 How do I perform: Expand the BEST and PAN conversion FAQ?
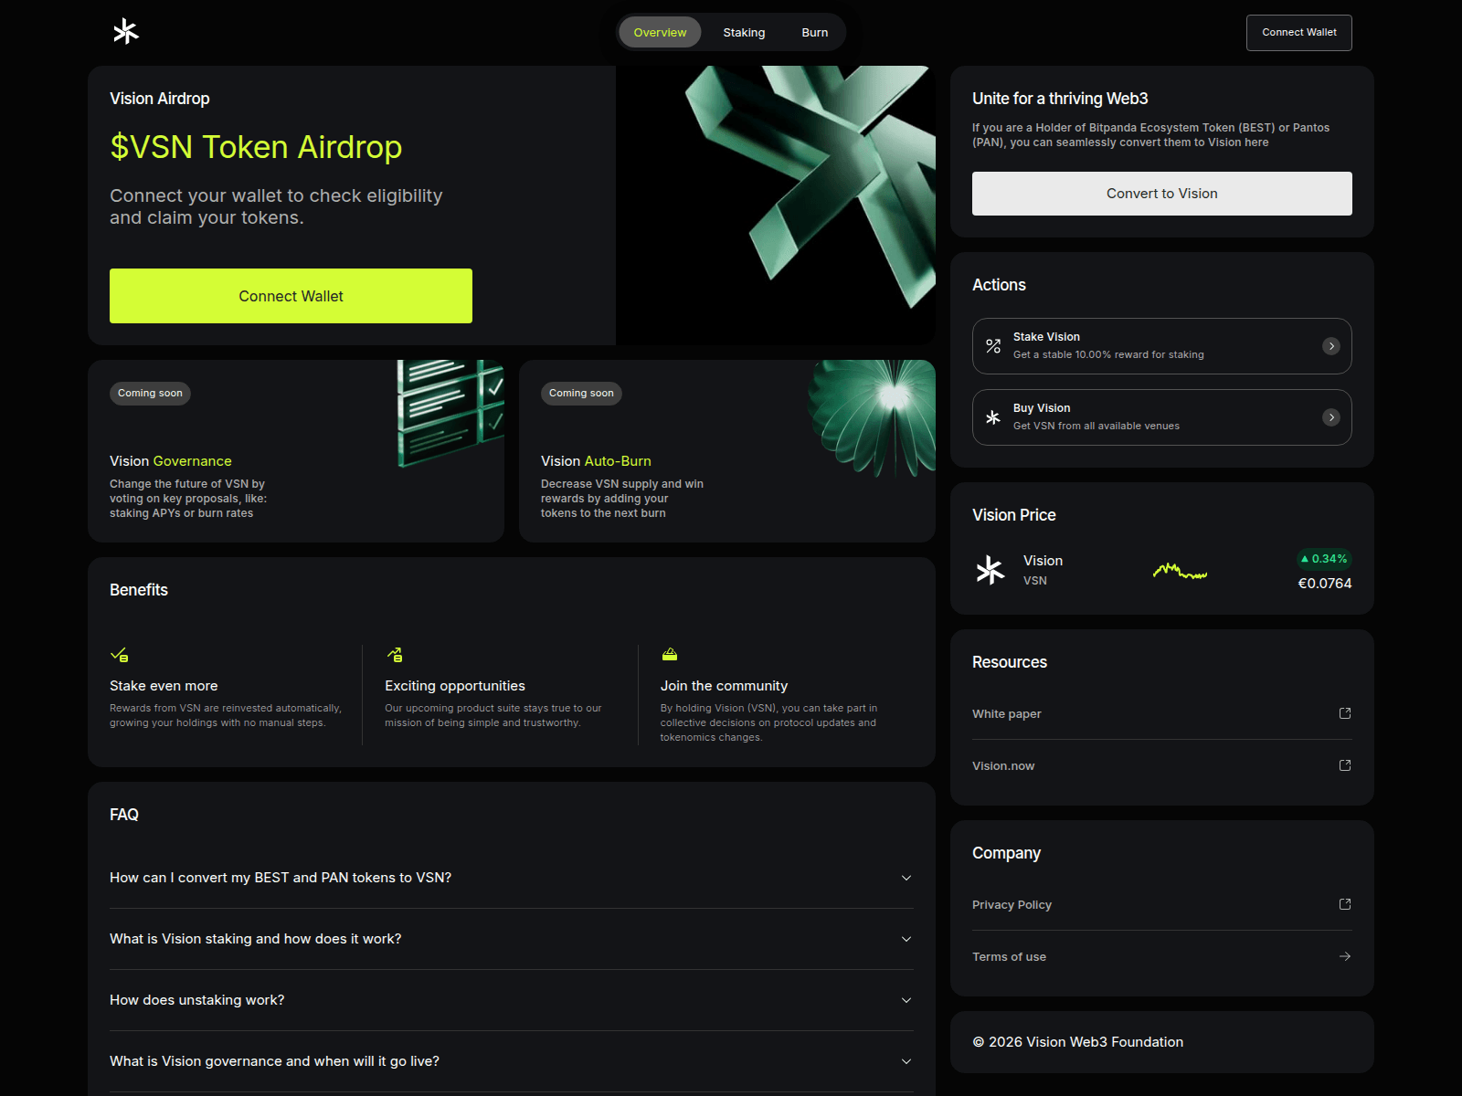(x=906, y=878)
